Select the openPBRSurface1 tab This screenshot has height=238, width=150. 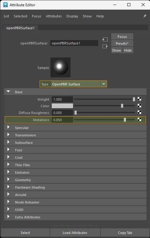pyautogui.click(x=20, y=28)
